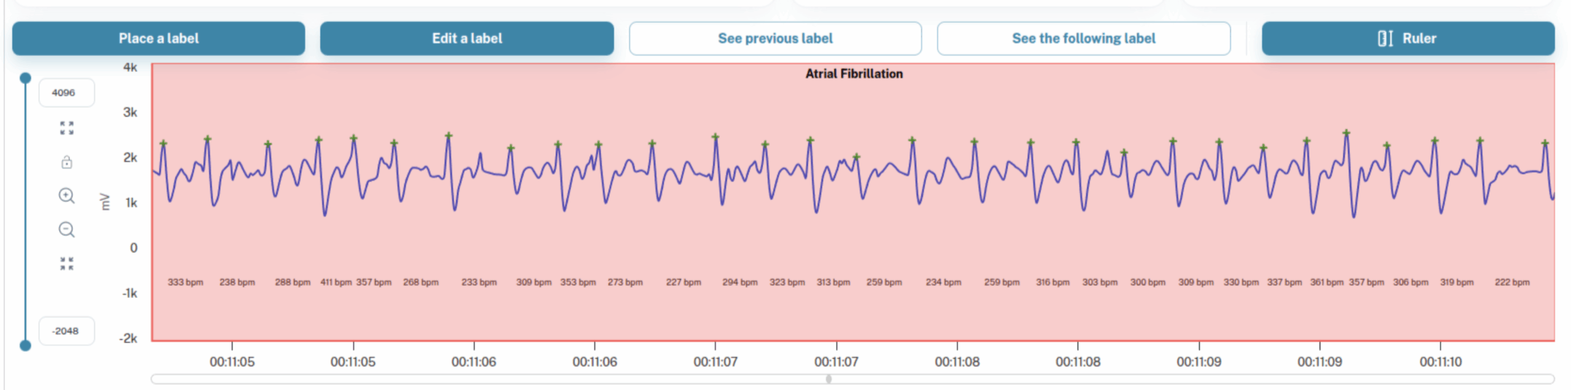Click the expand vertical range arrows icon
The height and width of the screenshot is (390, 1571).
[67, 128]
